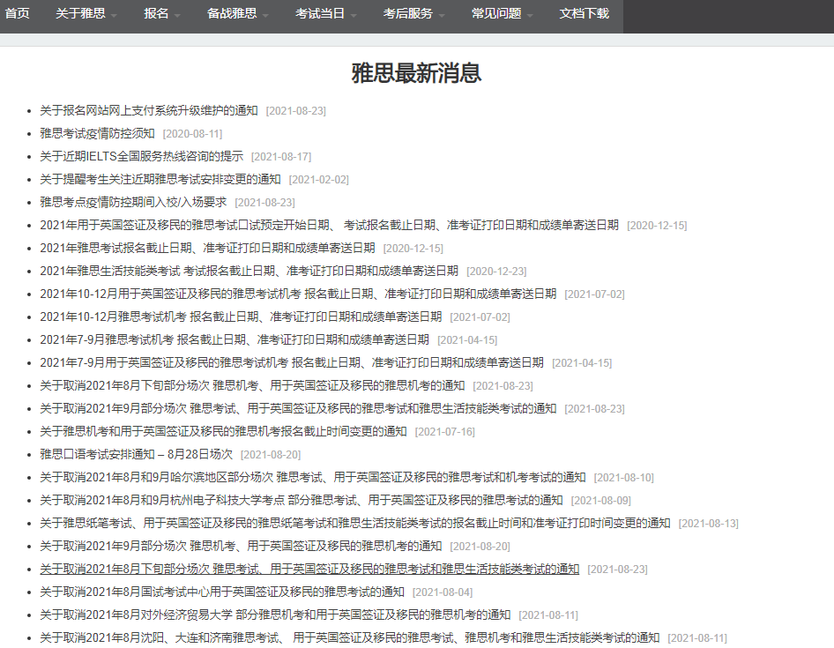834x648 pixels.
Task: Click date [2021-07-16] beside 报名截止时间变更的通知
Action: [x=444, y=431]
